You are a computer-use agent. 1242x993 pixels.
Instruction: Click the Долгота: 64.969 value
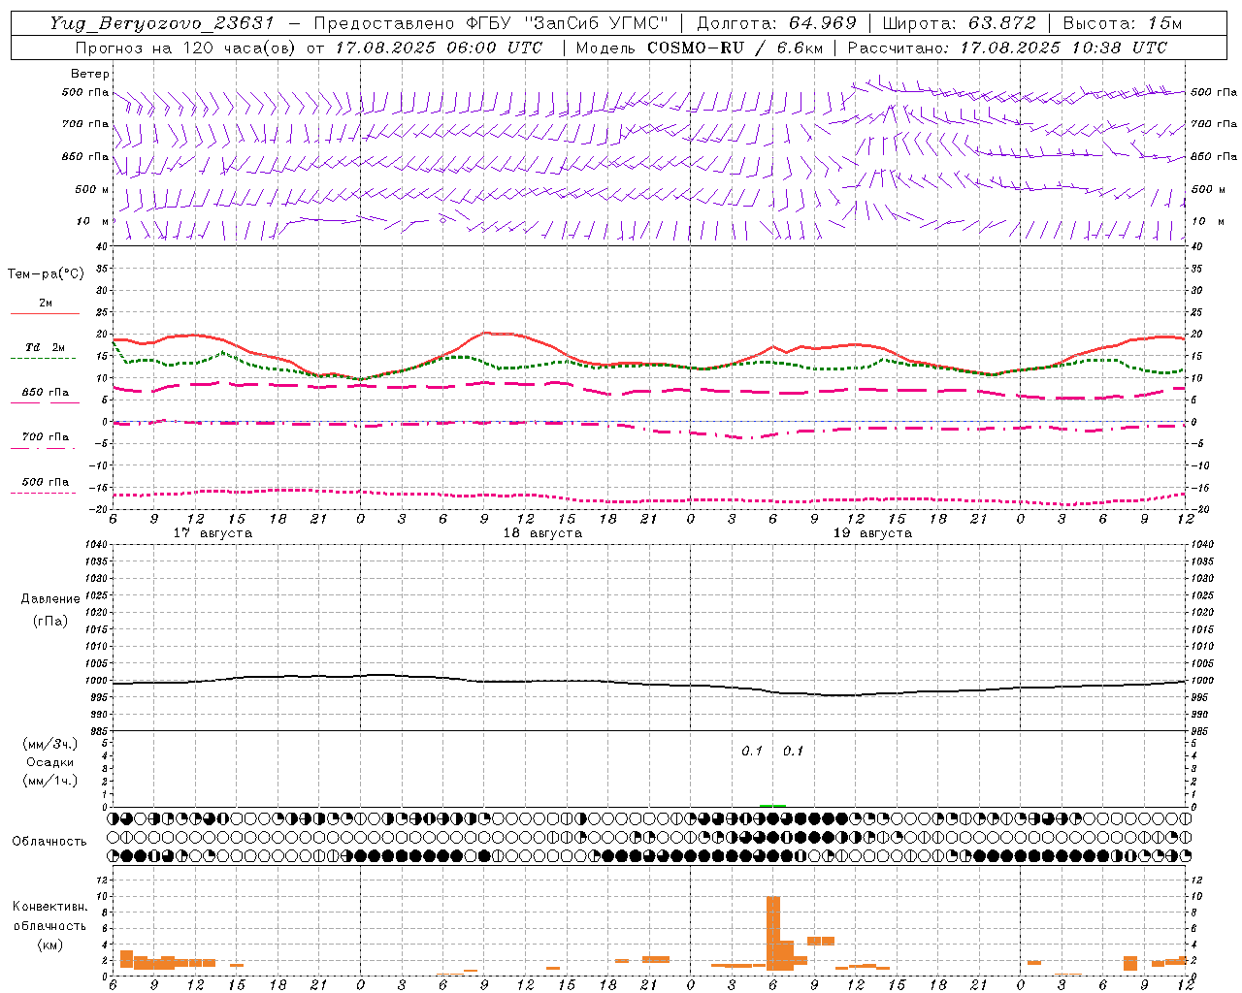pos(776,23)
